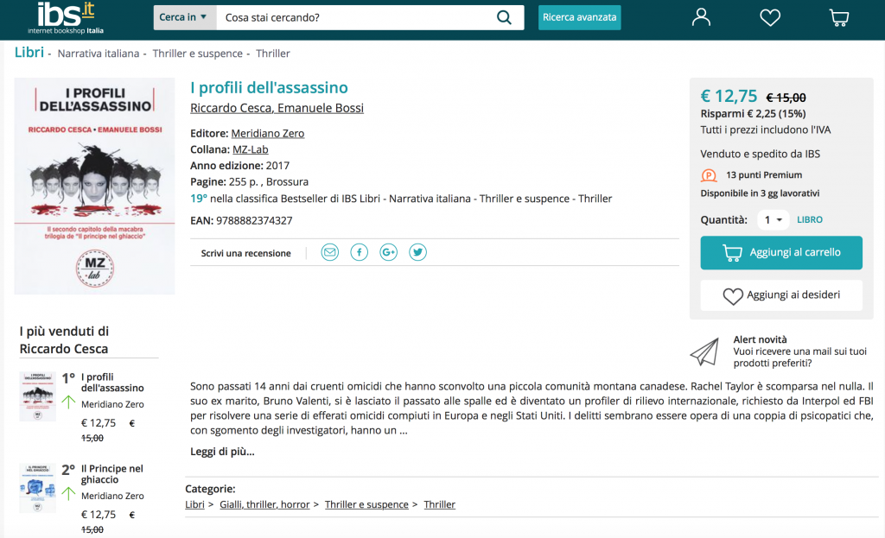Select 'Thriller e suspence' in the breadcrumb
Screen dimensions: 885x538
(x=197, y=54)
